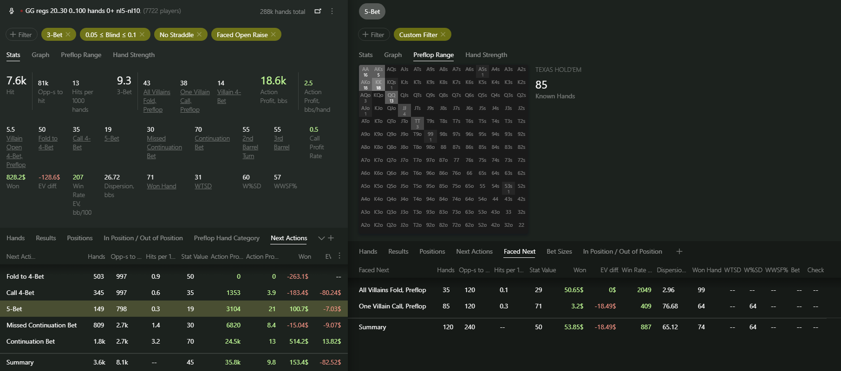Open the Graph tab in right panel
Image resolution: width=841 pixels, height=371 pixels.
(393, 55)
